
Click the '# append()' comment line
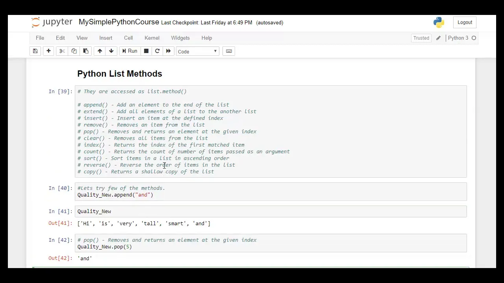point(153,105)
